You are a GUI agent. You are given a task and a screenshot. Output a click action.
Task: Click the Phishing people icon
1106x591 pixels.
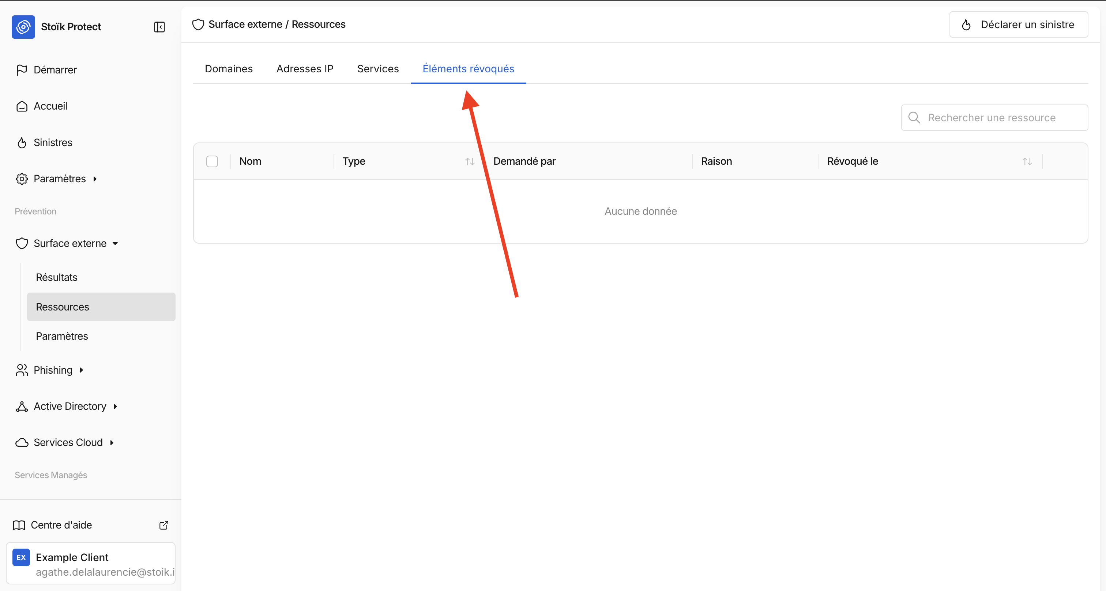click(22, 370)
